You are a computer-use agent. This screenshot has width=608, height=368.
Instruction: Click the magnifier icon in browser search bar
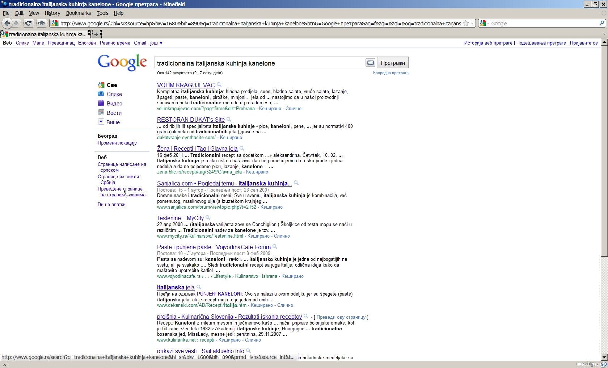(x=602, y=23)
